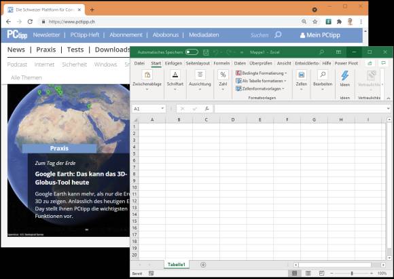Open the Daten ribbon tab
The image size is (394, 279).
pyautogui.click(x=240, y=63)
